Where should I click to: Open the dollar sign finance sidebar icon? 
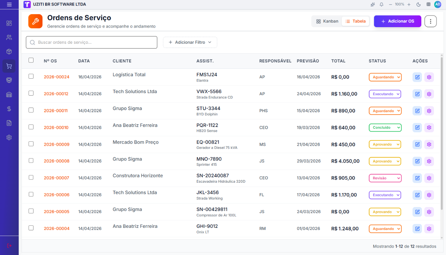pyautogui.click(x=9, y=109)
